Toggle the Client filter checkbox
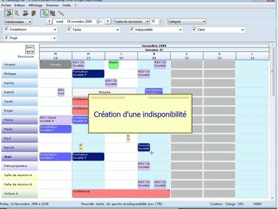The image size is (278, 209). [194, 29]
